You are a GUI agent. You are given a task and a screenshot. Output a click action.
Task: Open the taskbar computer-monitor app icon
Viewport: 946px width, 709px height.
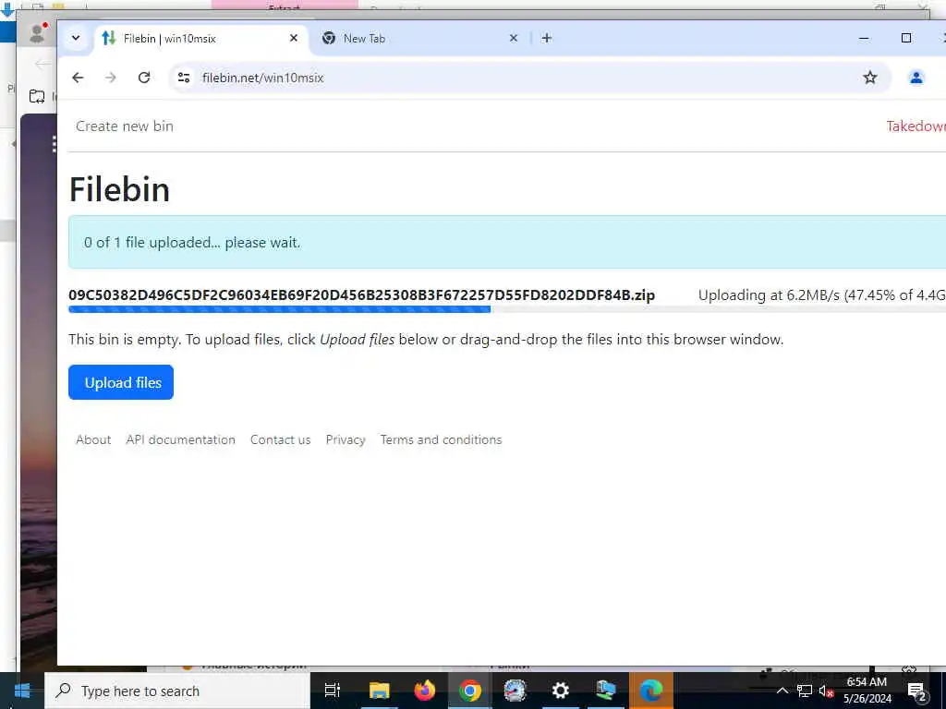[605, 691]
